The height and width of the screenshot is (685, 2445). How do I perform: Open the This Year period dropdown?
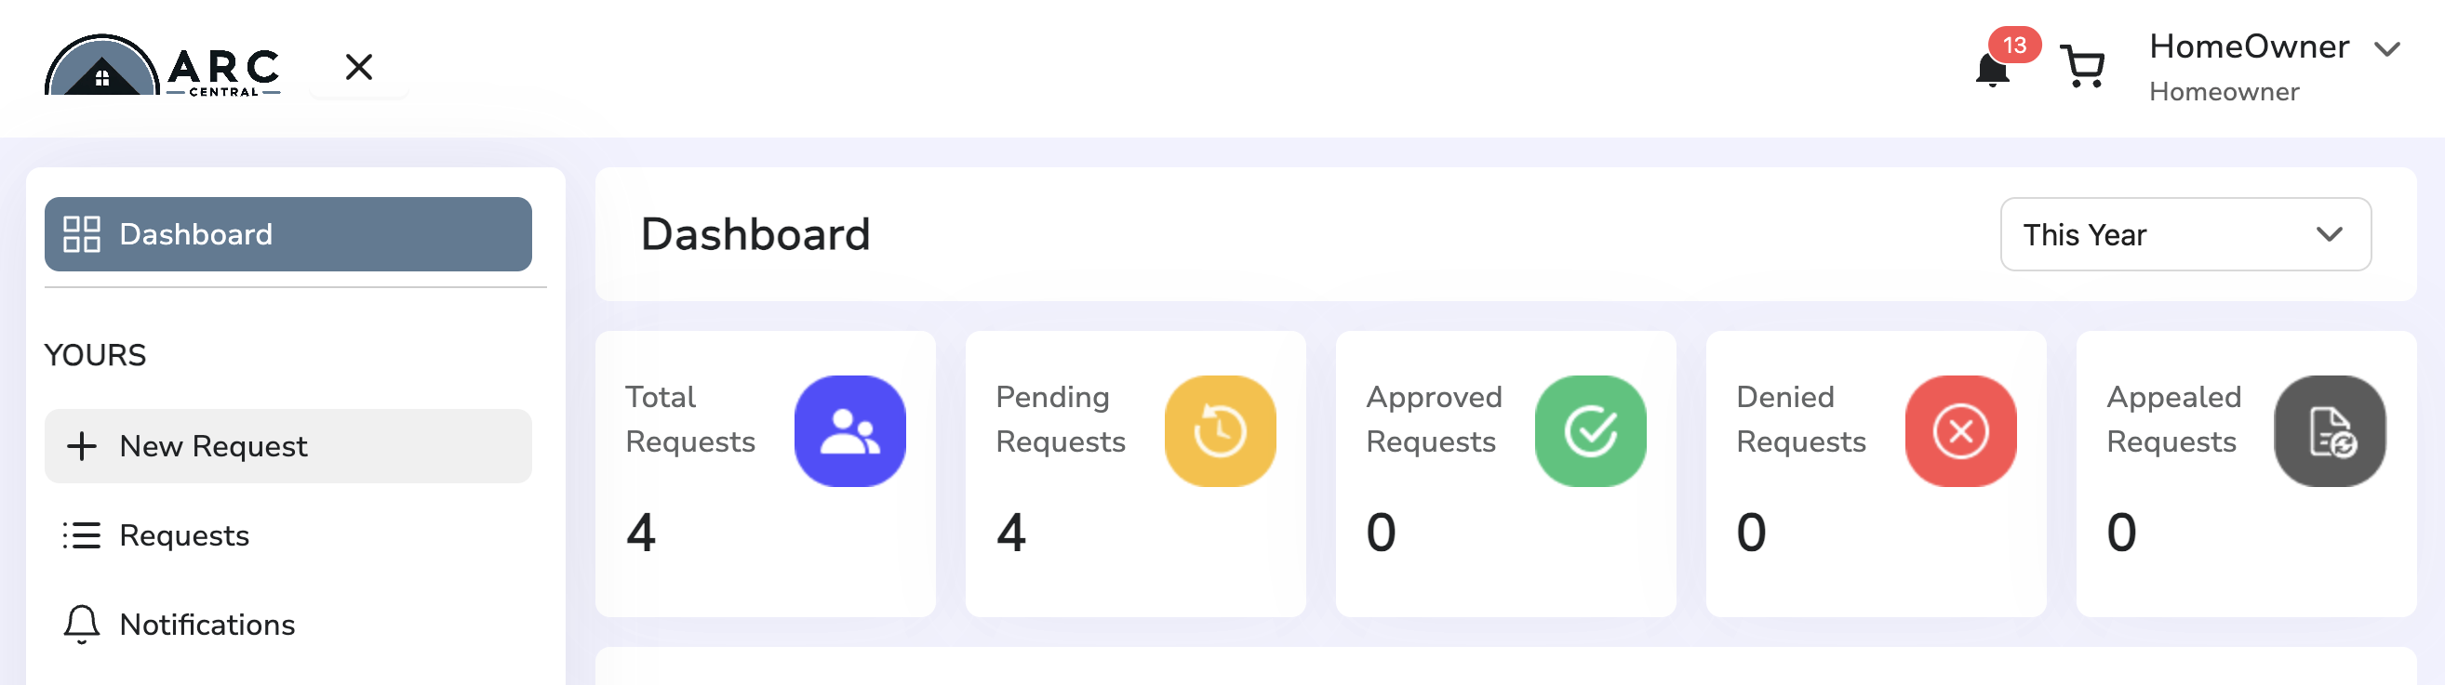tap(2184, 234)
